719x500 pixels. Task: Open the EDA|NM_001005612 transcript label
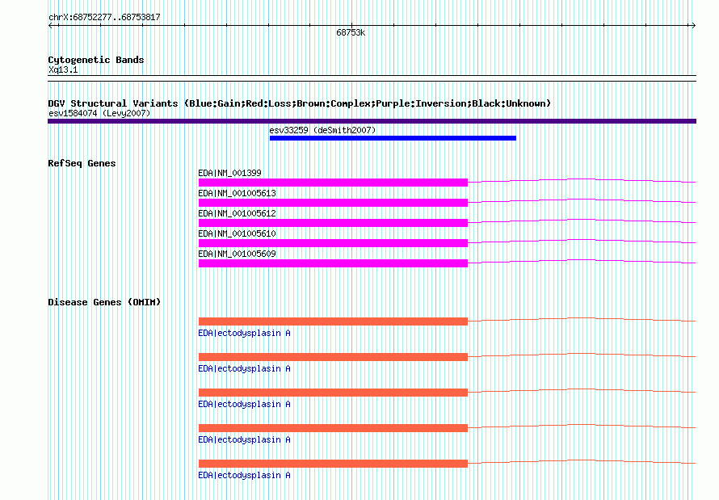point(237,213)
